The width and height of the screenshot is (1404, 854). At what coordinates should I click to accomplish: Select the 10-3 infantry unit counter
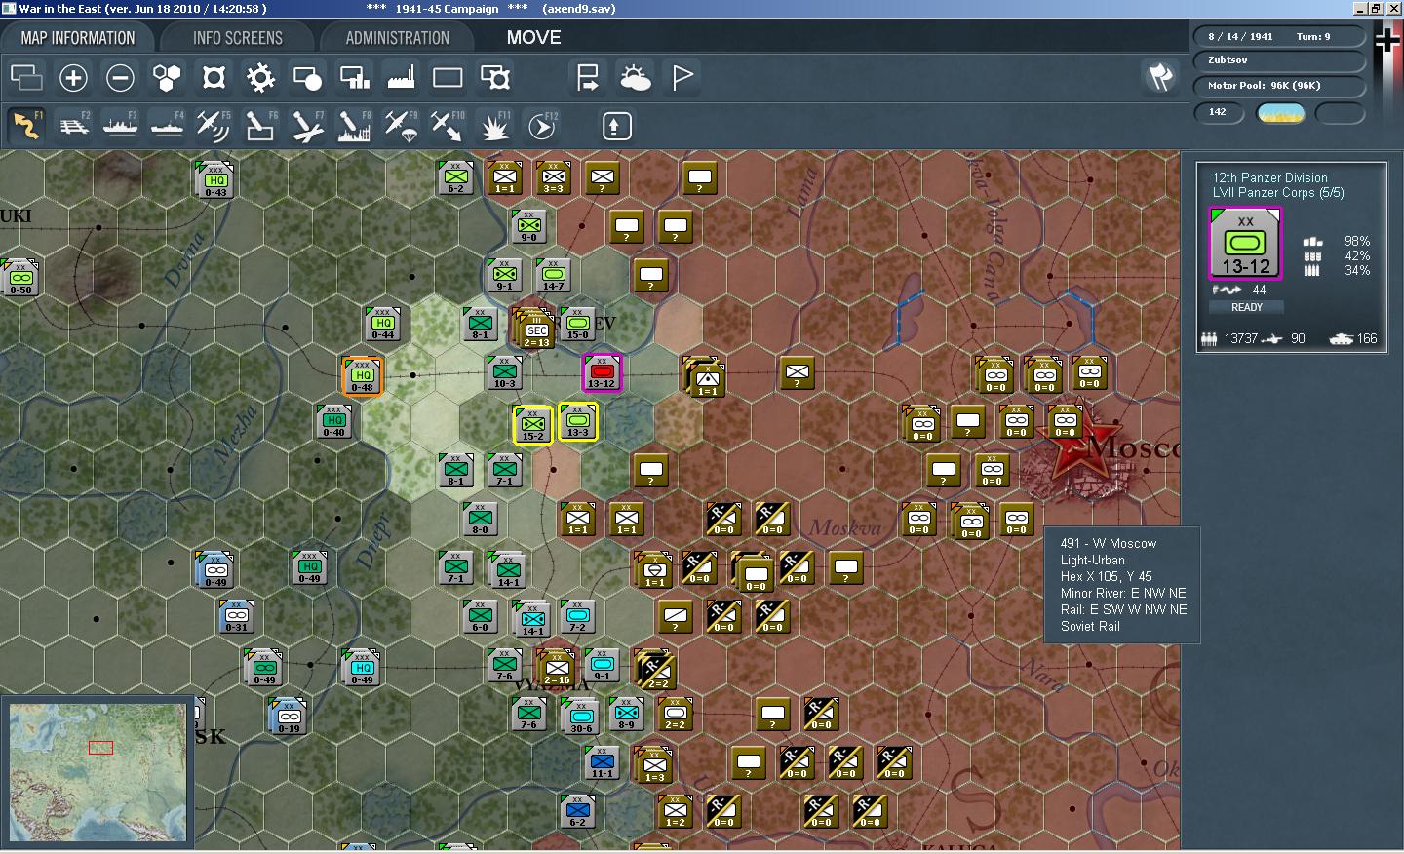(x=504, y=372)
